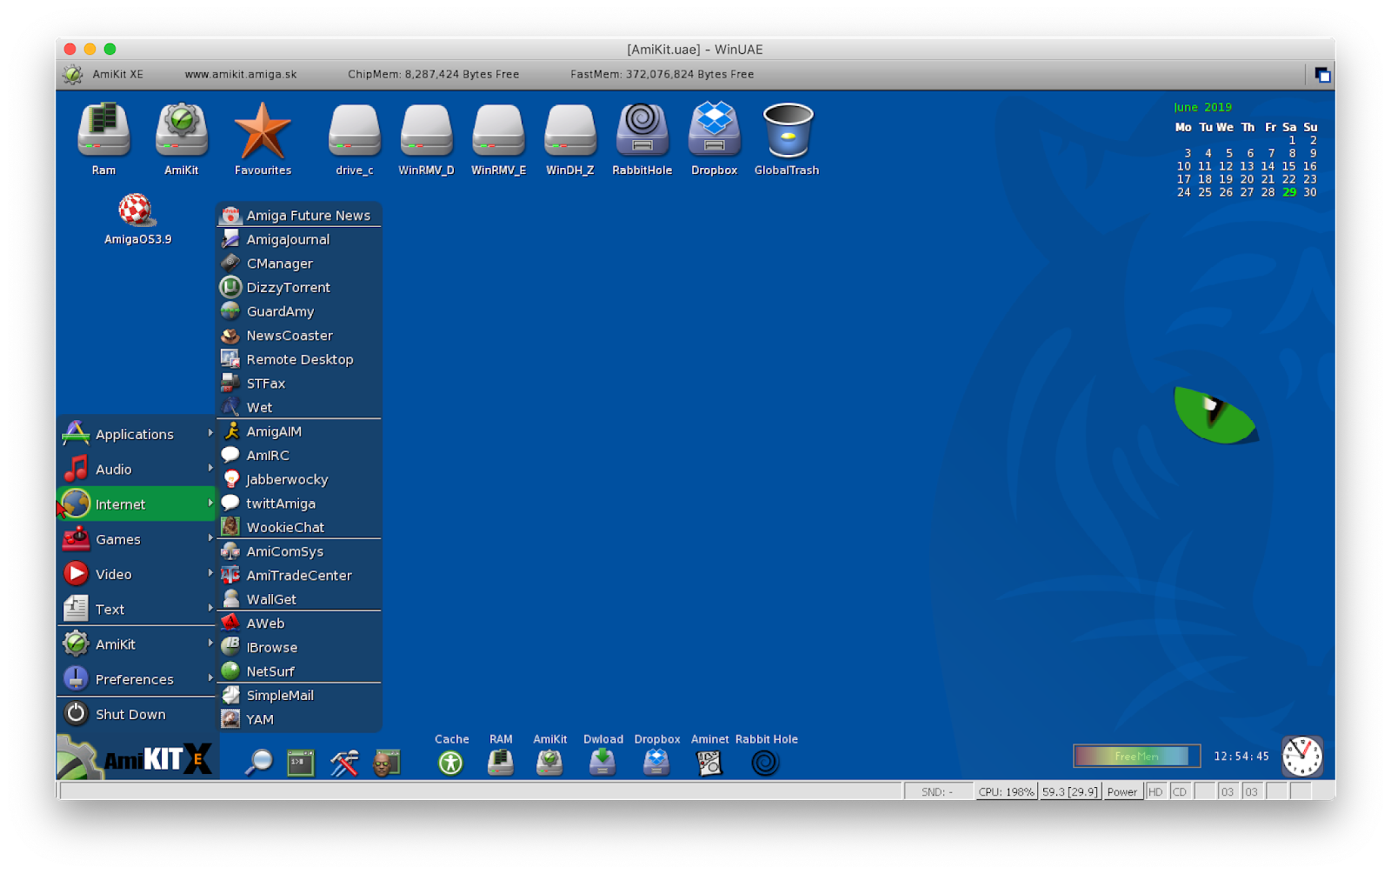The height and width of the screenshot is (874, 1391).
Task: Expand the Video submenu
Action: [136, 574]
